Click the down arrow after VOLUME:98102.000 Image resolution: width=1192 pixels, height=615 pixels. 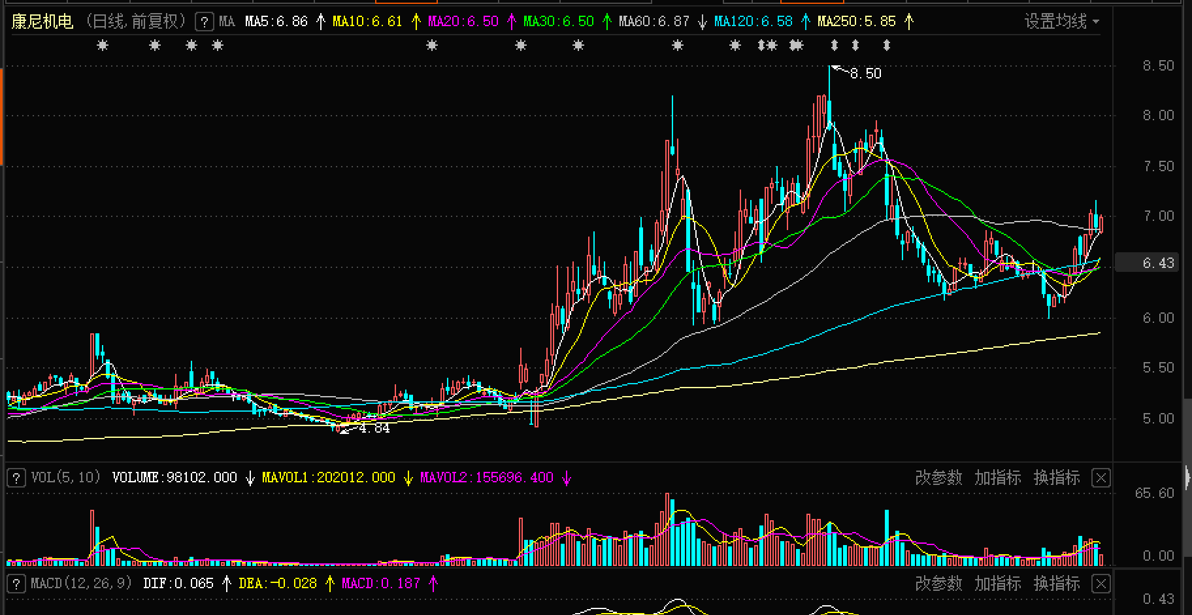(250, 478)
